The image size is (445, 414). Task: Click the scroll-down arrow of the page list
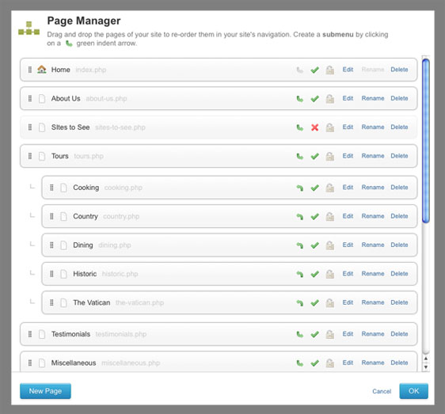(425, 367)
